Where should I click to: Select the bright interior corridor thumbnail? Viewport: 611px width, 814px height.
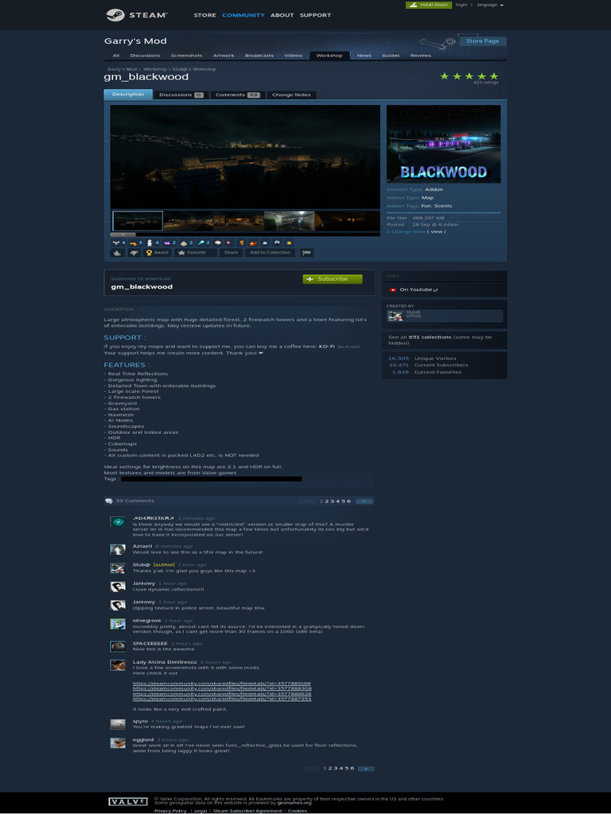point(290,221)
